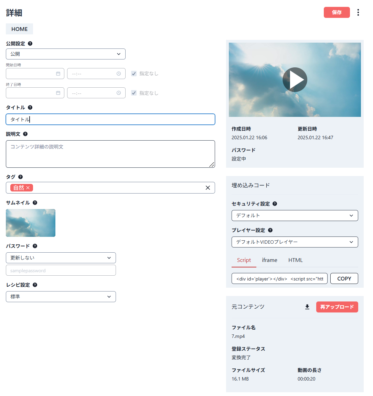Remove the 自然 tag with its x
The height and width of the screenshot is (396, 373).
tap(28, 188)
